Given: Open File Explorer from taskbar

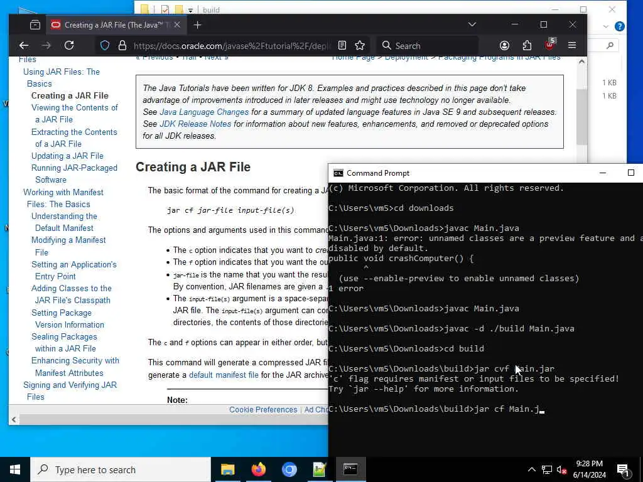Looking at the screenshot, I should (227, 469).
